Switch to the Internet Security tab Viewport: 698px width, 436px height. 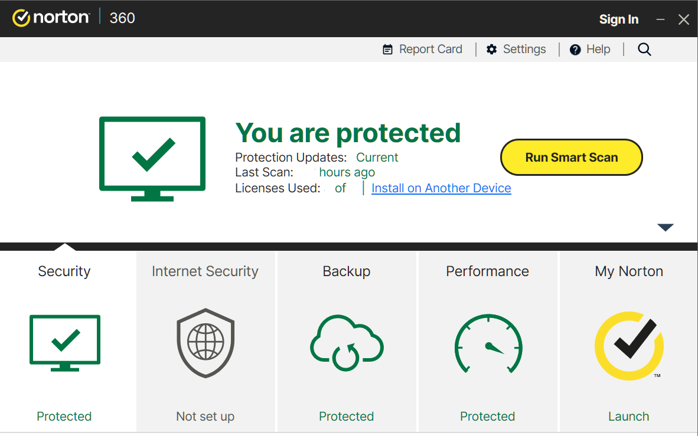point(205,271)
